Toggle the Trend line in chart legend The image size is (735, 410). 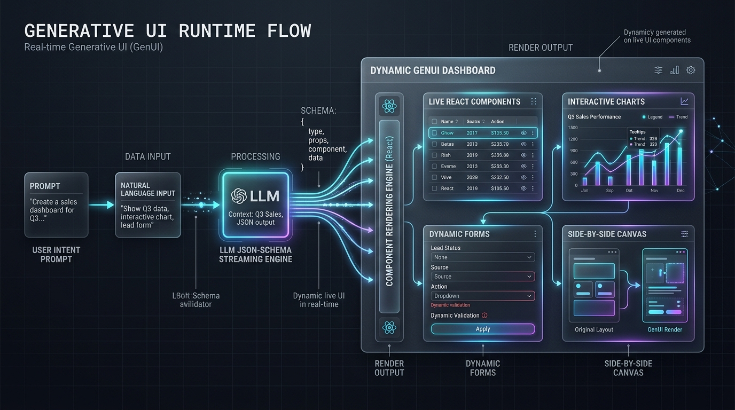[x=678, y=117]
